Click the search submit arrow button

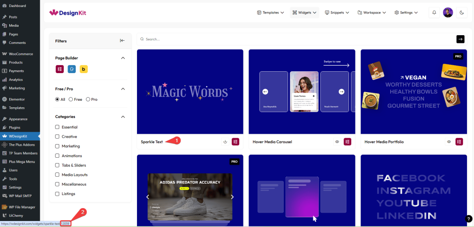(x=460, y=39)
